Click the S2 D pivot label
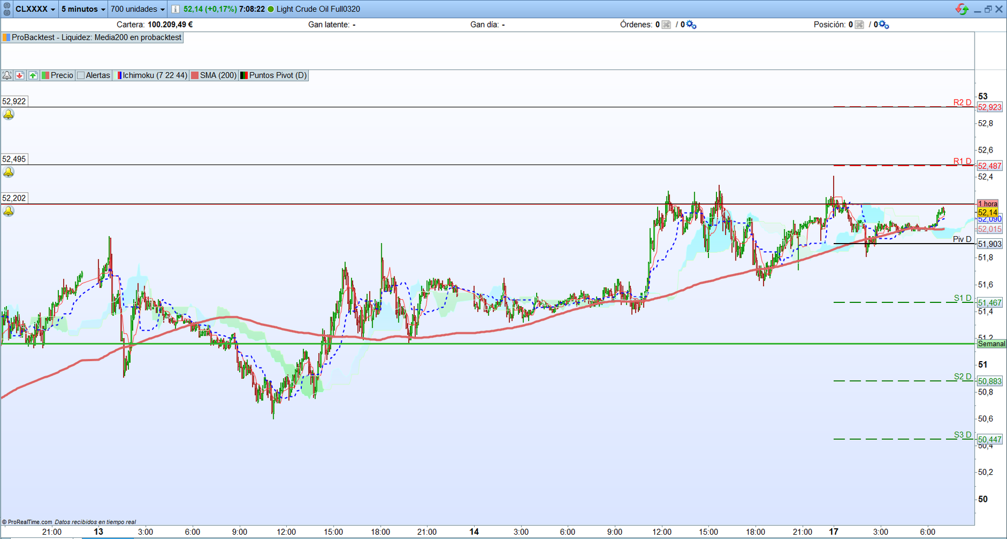This screenshot has height=539, width=1007. [962, 377]
